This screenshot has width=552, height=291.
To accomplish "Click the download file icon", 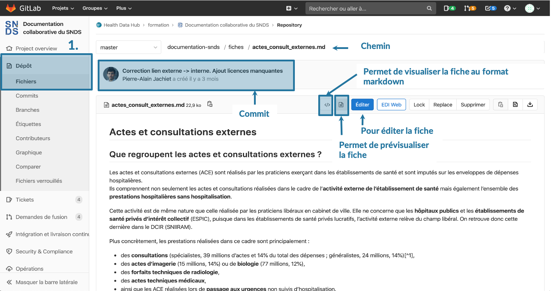I will pos(530,105).
